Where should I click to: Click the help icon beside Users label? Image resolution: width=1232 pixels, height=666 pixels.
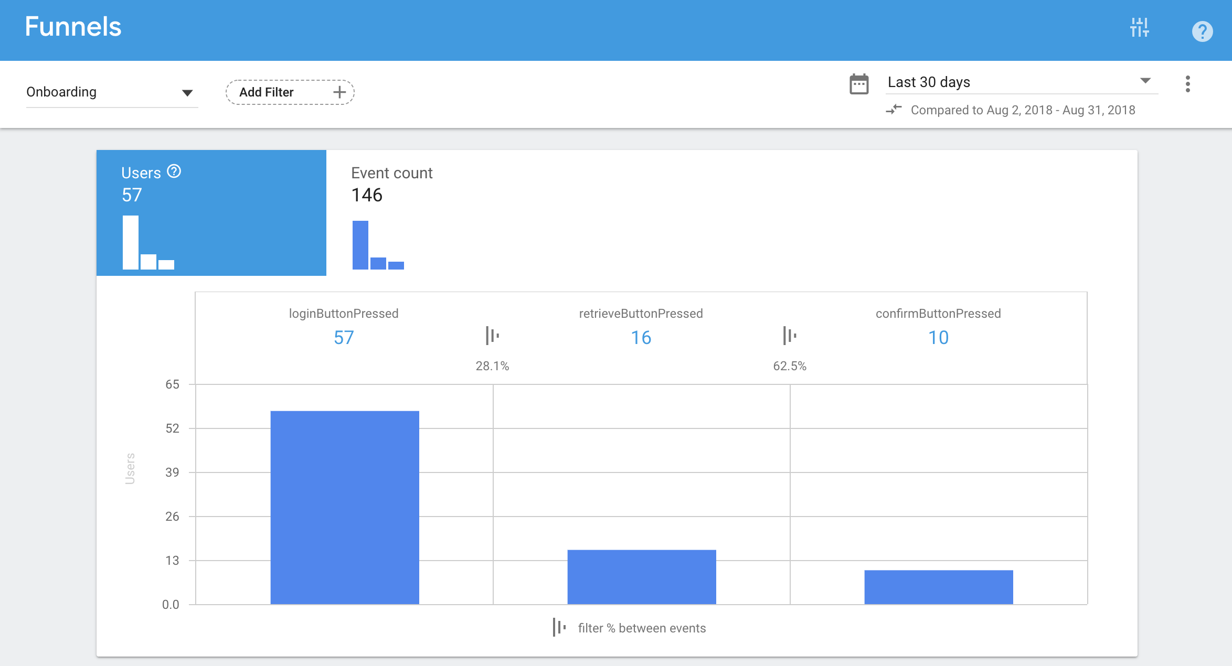(x=174, y=171)
